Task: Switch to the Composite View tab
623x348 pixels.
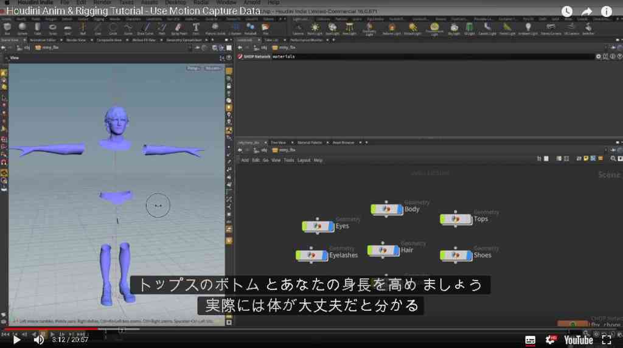Action: [110, 40]
